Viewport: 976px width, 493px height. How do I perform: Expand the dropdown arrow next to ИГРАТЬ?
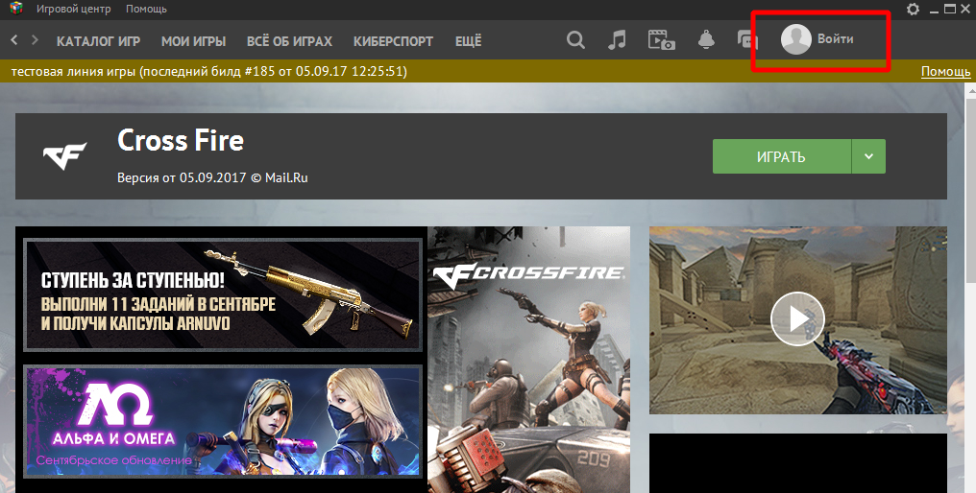pyautogui.click(x=868, y=156)
